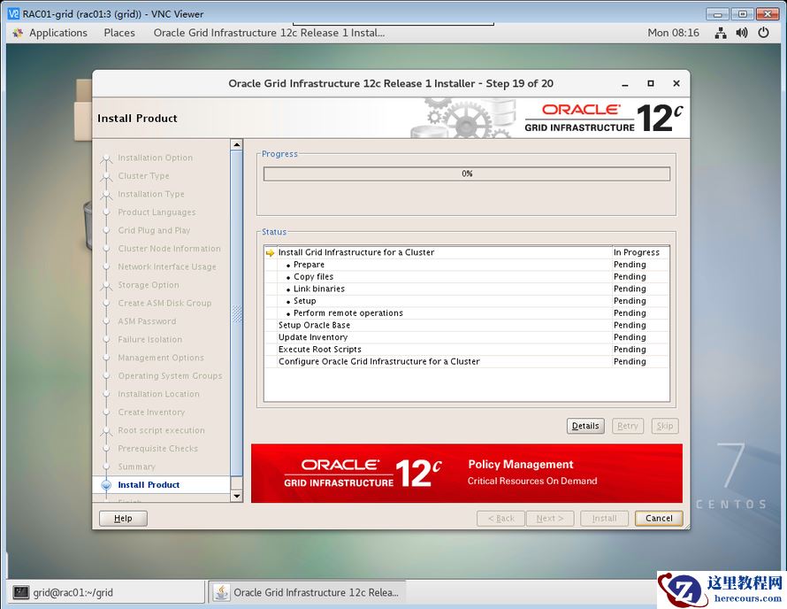Cancel the installation
787x609 pixels.
click(659, 518)
